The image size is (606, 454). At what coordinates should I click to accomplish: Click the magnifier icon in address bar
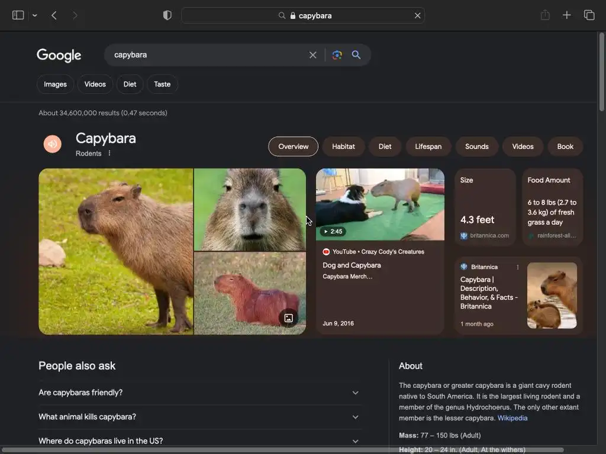[x=282, y=15]
